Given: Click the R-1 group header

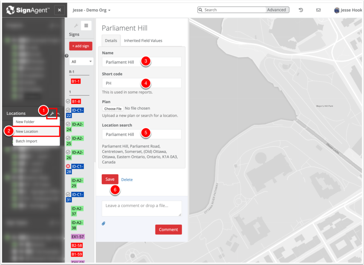Looking at the screenshot, I should tap(72, 71).
